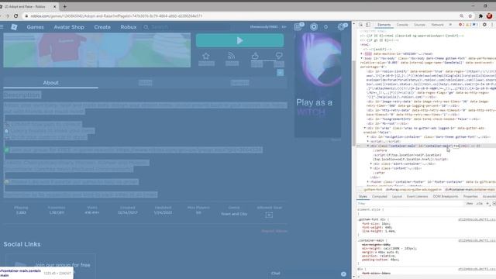This screenshot has height=279, width=496.
Task: Click the Robux hexagon icon in navbar
Action: click(313, 27)
